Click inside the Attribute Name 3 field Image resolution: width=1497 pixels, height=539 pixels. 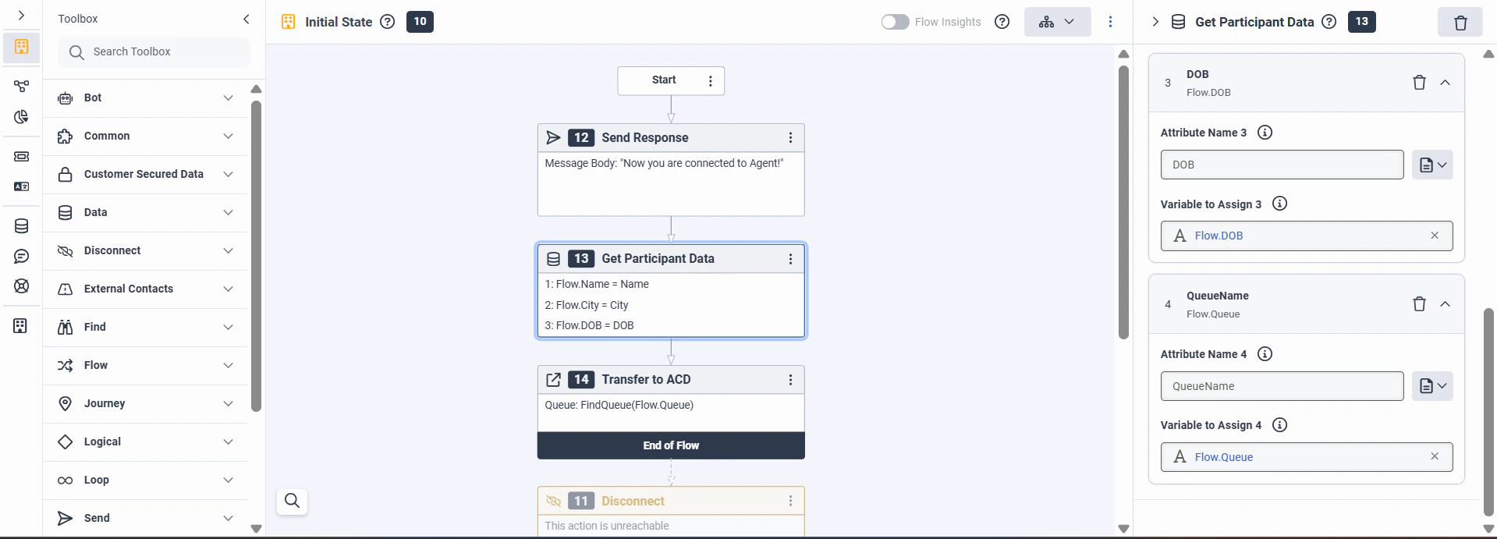pyautogui.click(x=1282, y=165)
